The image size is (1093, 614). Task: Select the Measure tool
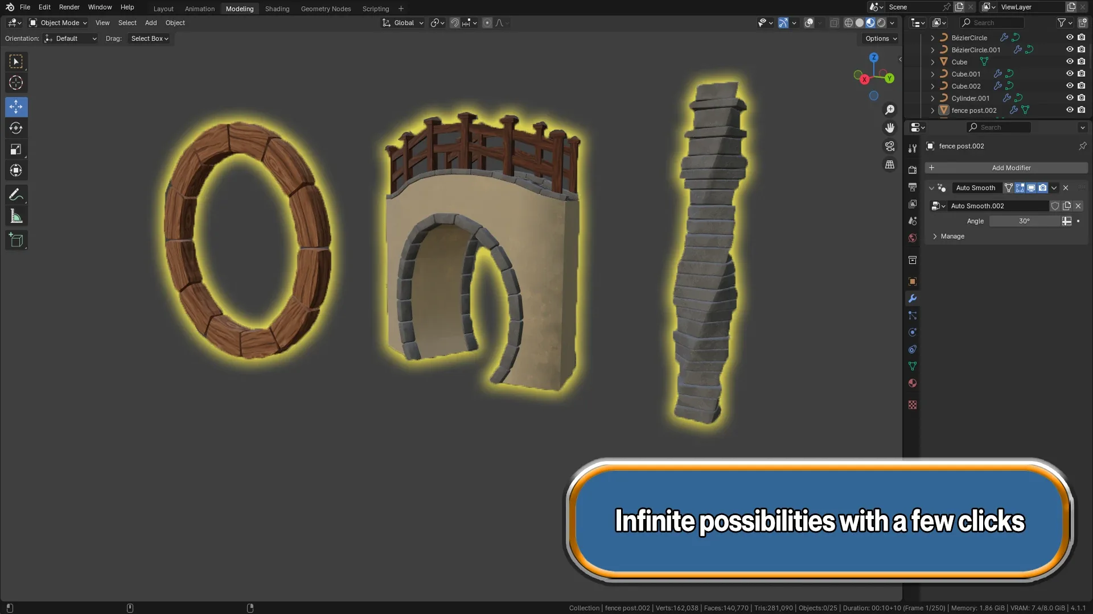click(x=16, y=215)
